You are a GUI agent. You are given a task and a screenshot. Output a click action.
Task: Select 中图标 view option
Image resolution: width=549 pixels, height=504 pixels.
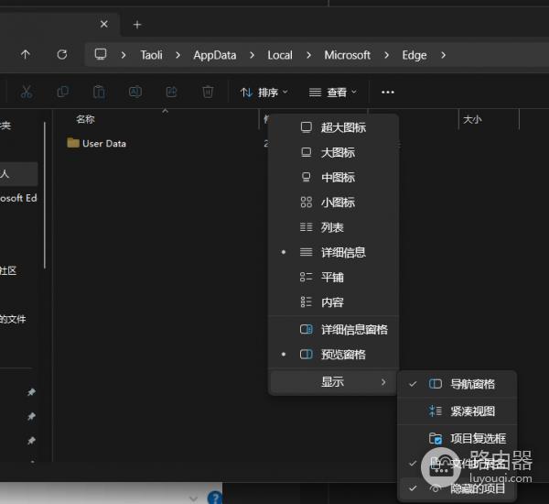333,177
